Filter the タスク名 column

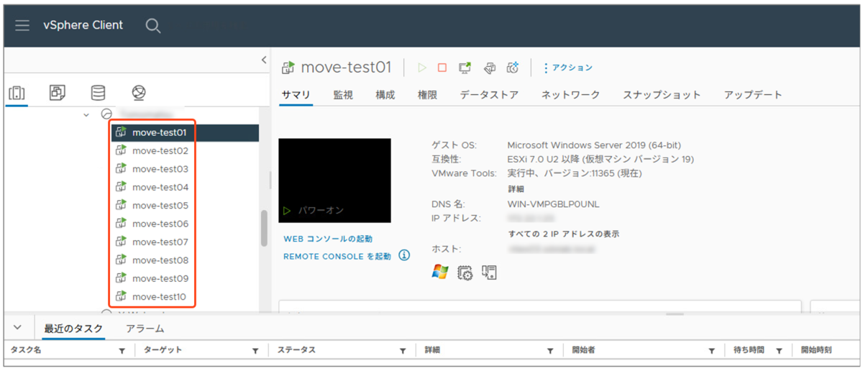point(122,351)
